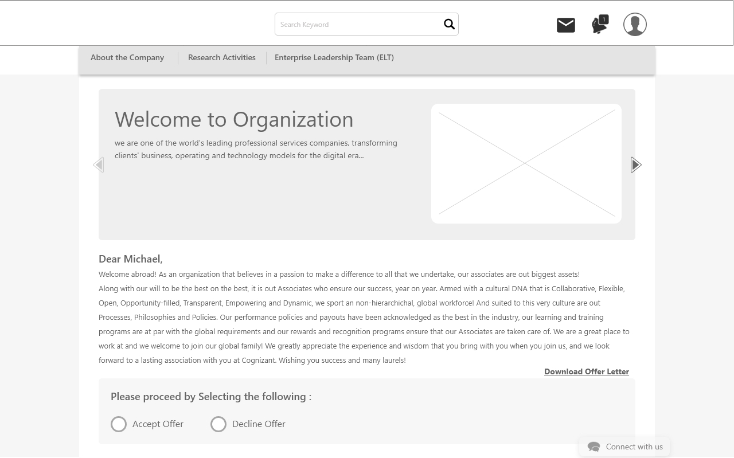This screenshot has width=734, height=458.
Task: Select the Decline Offer radio button
Action: click(x=218, y=424)
